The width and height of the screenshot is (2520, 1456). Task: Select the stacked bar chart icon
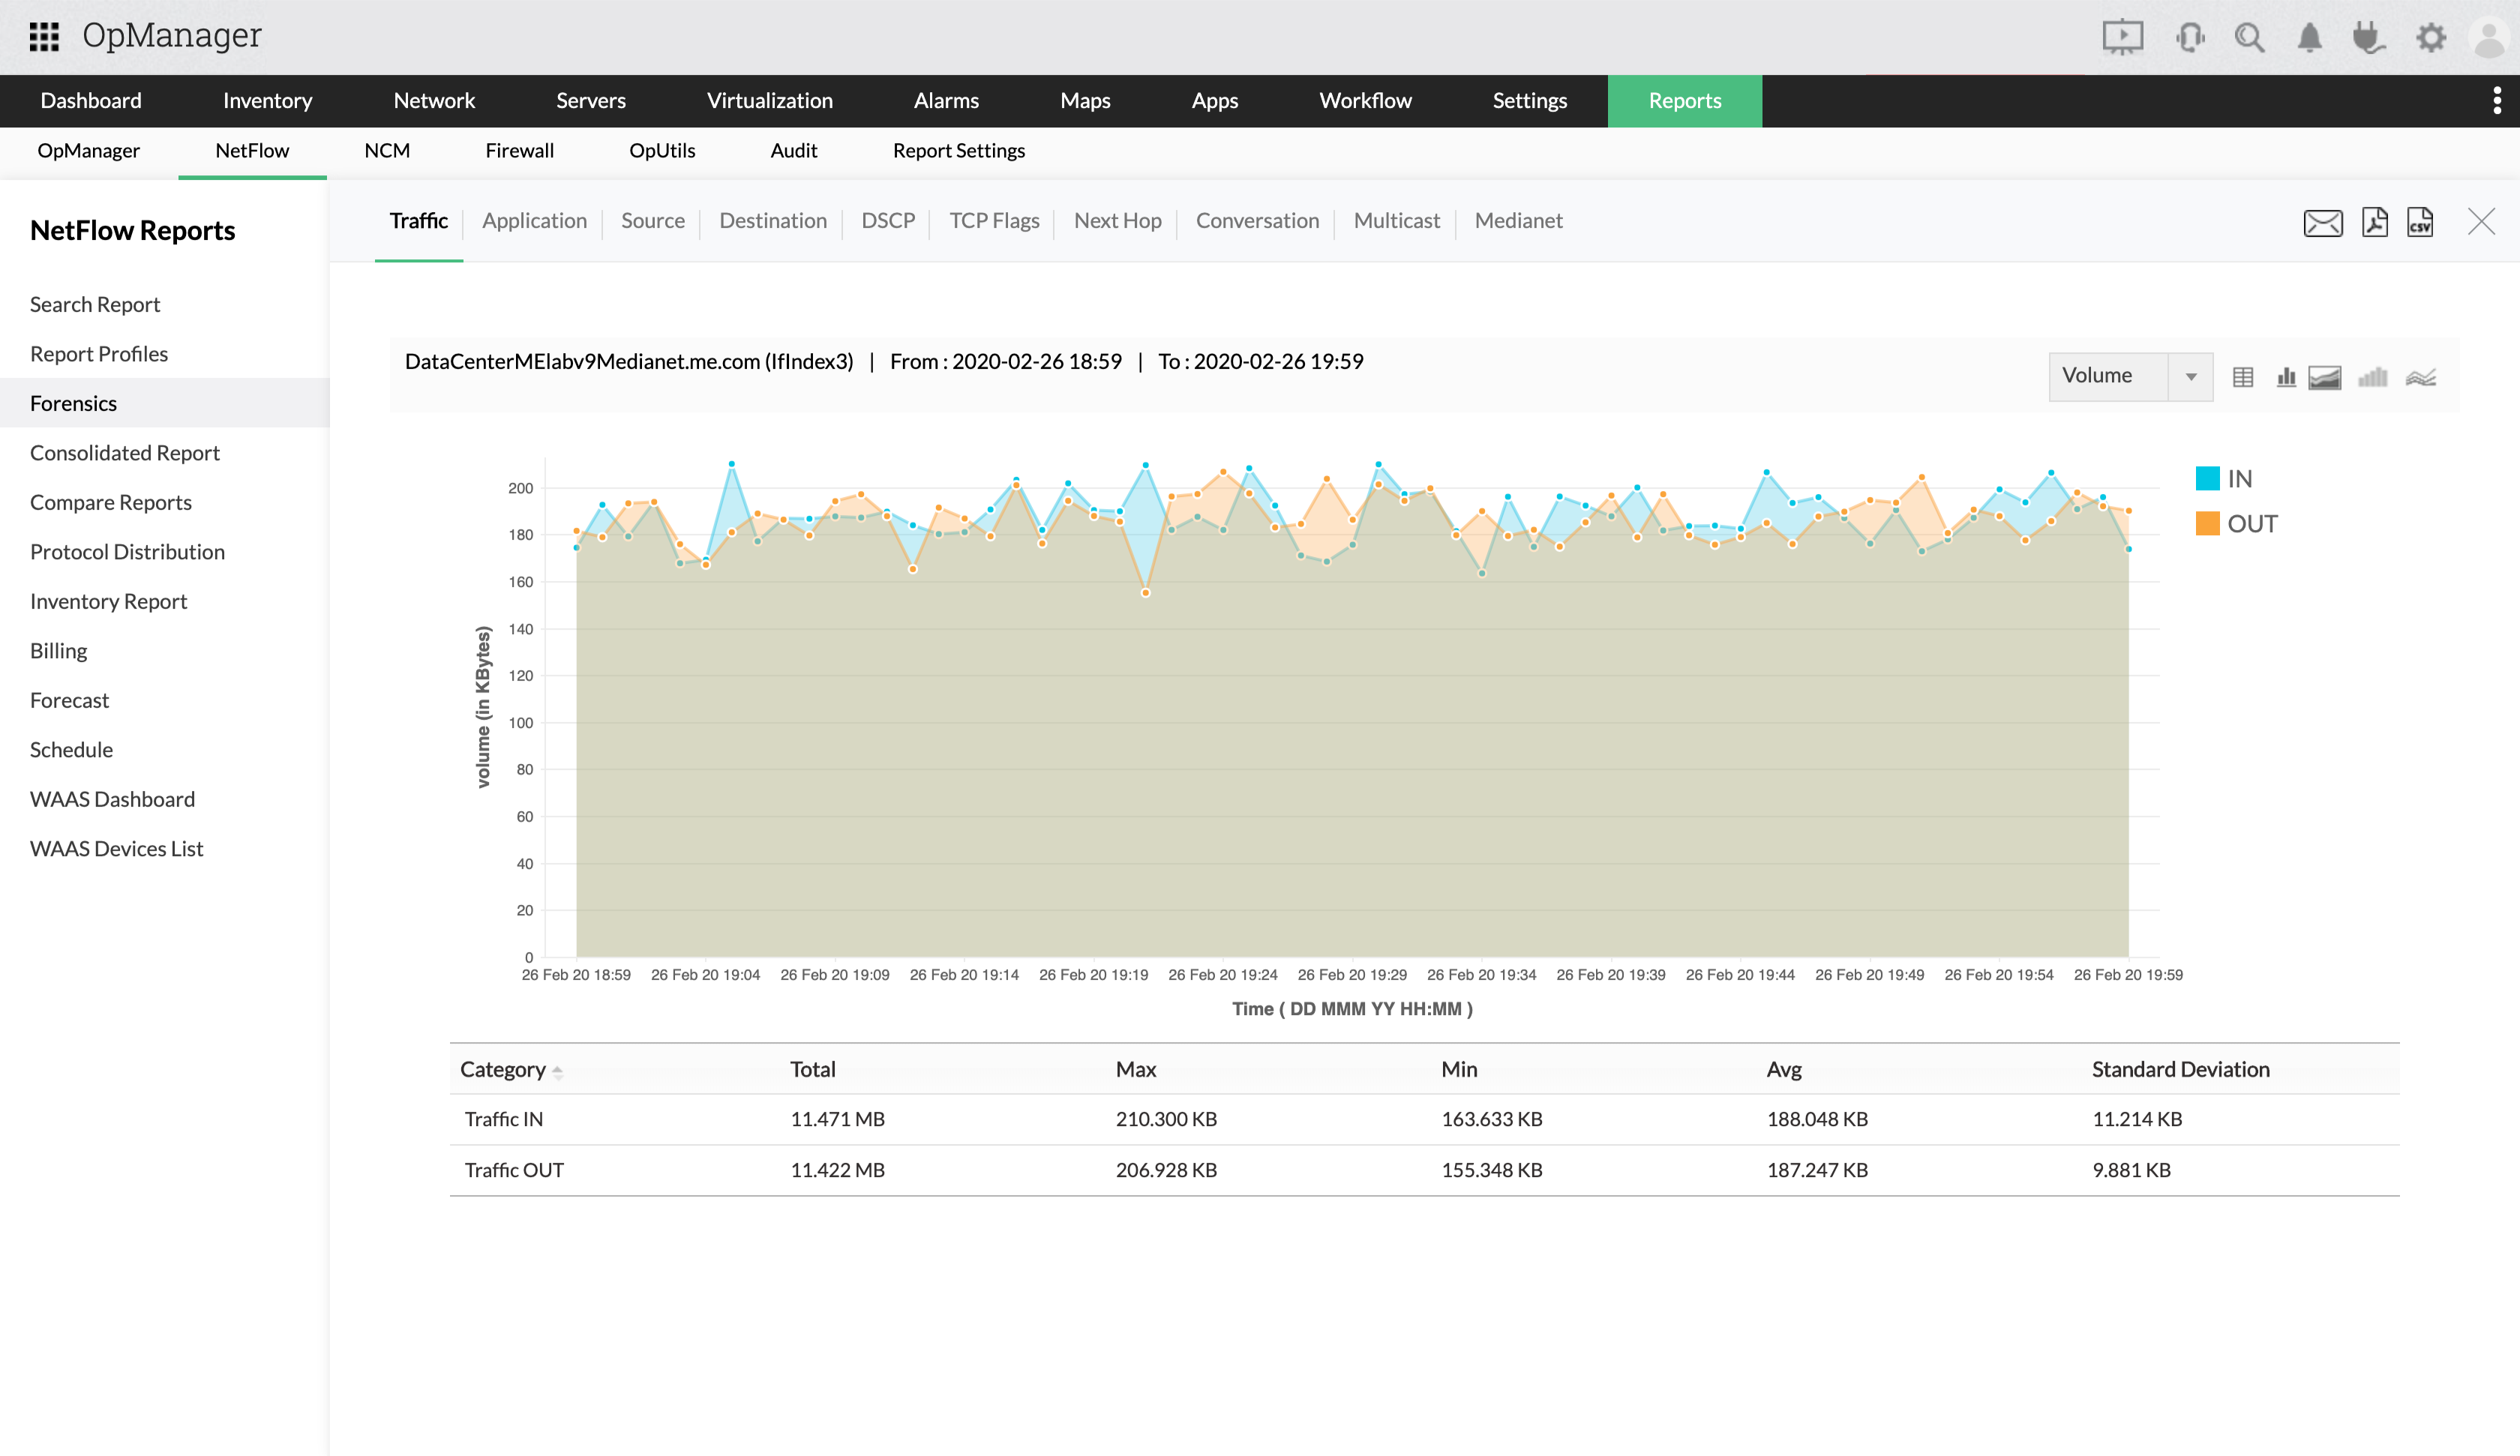(2372, 377)
